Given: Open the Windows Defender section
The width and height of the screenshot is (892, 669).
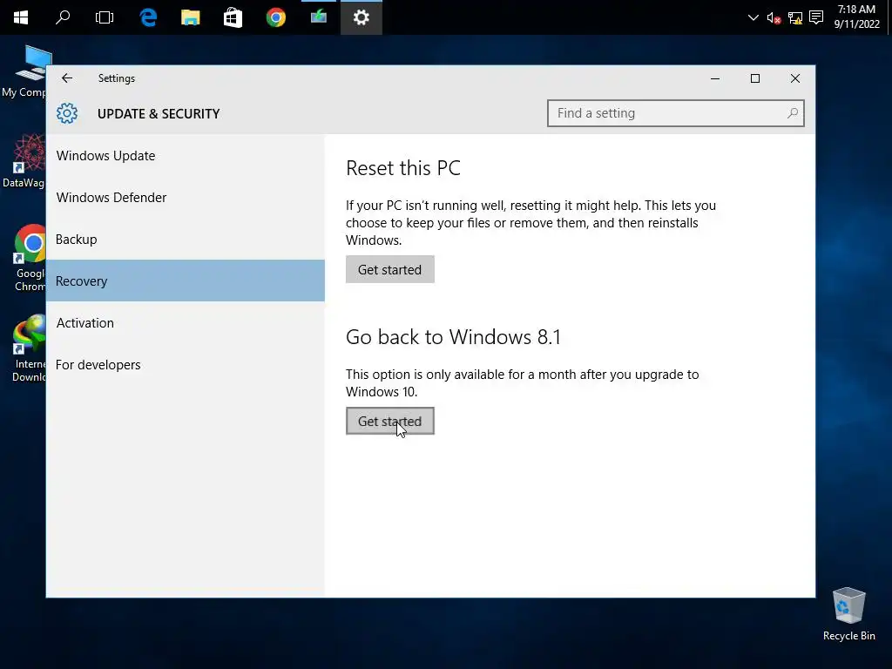Looking at the screenshot, I should coord(186,198).
